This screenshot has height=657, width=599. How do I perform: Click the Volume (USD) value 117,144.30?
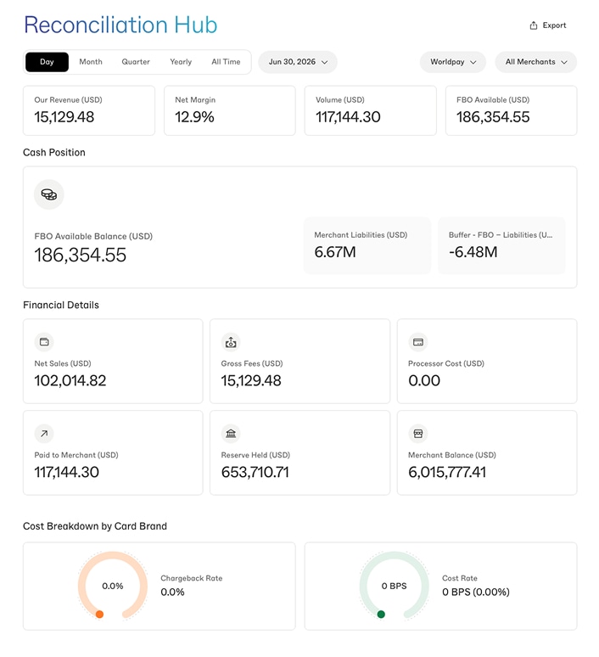[x=348, y=117]
